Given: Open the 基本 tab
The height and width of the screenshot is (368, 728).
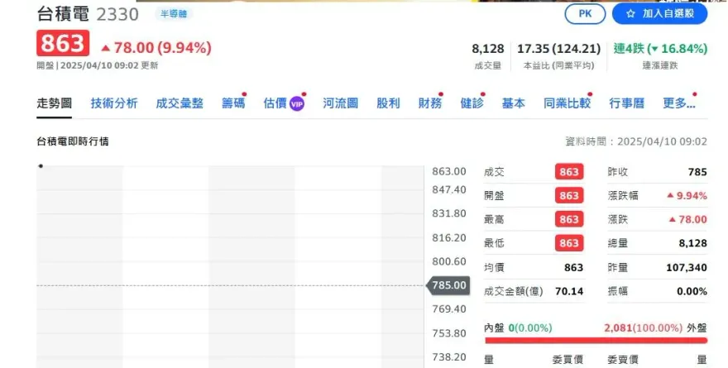Looking at the screenshot, I should coord(513,103).
